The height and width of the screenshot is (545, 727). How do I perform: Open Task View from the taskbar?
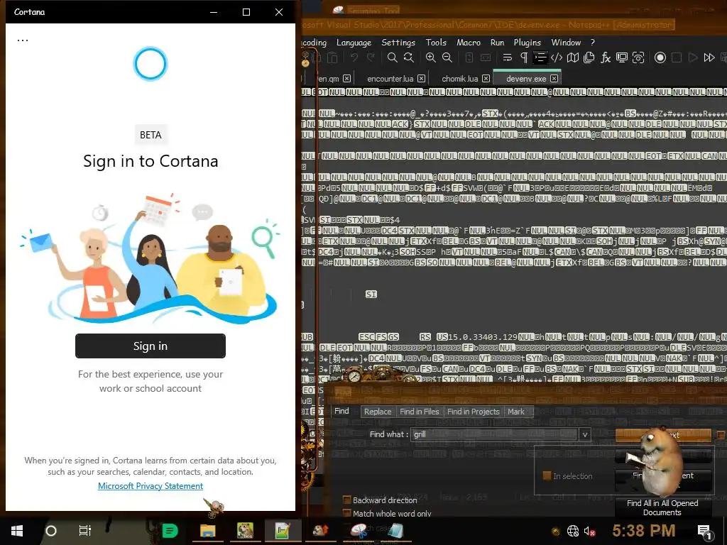[85, 531]
